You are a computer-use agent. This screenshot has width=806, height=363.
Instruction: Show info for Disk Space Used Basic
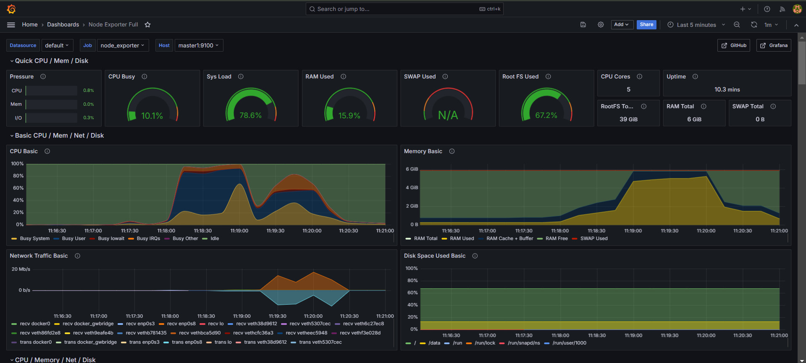point(475,256)
